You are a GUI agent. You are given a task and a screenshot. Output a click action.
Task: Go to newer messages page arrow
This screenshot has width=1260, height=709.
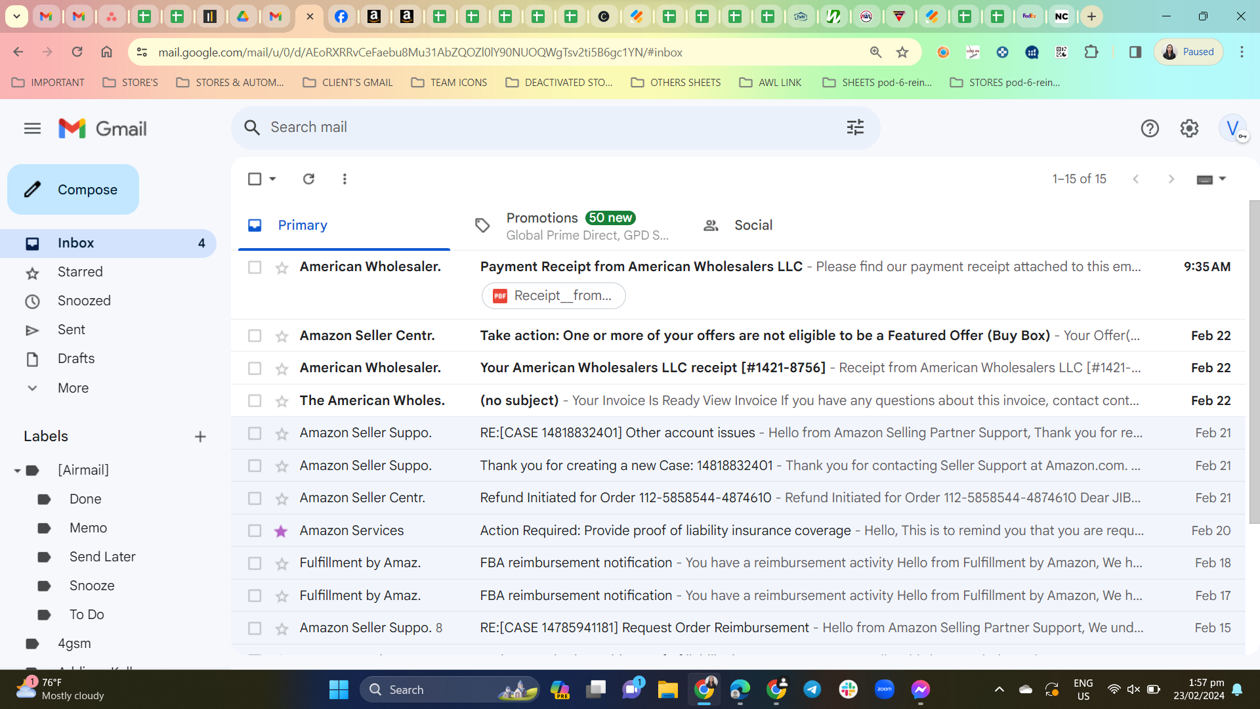1136,179
